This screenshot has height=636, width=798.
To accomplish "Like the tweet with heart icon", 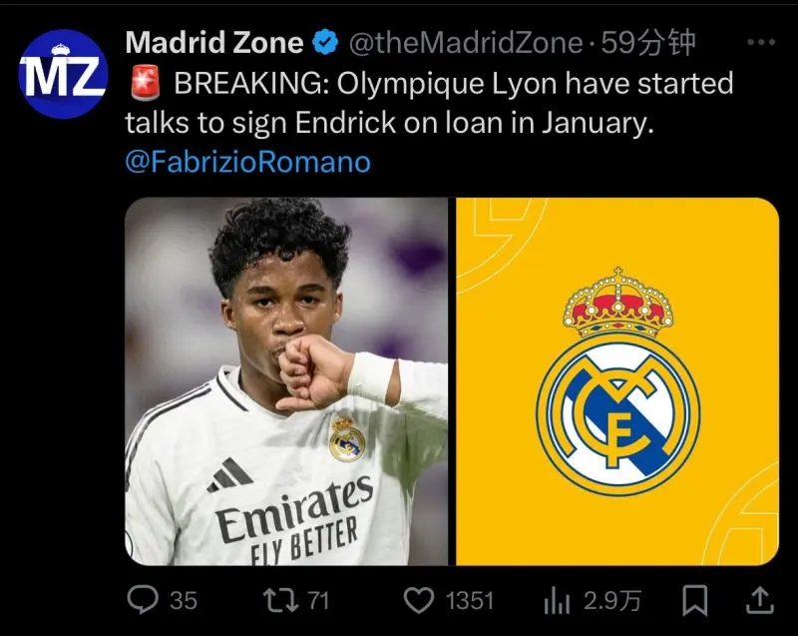I will click(418, 600).
